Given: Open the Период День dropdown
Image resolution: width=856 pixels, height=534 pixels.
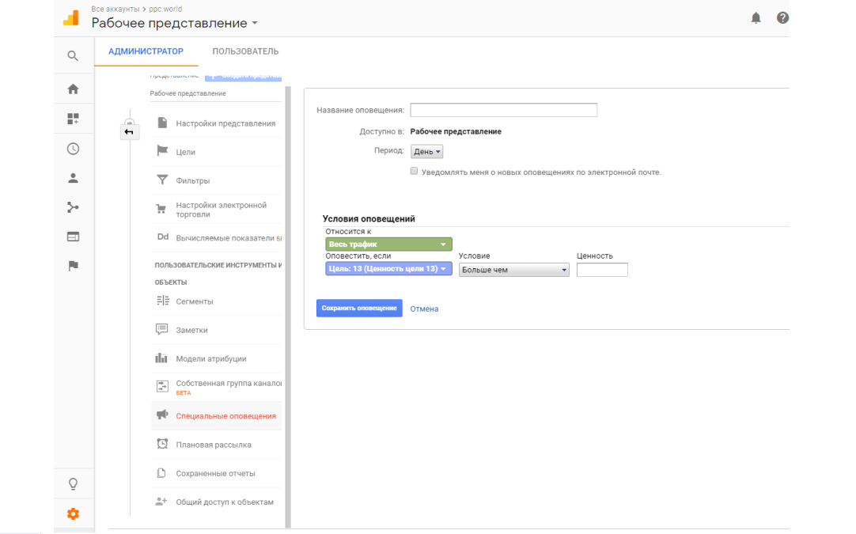Looking at the screenshot, I should click(426, 152).
